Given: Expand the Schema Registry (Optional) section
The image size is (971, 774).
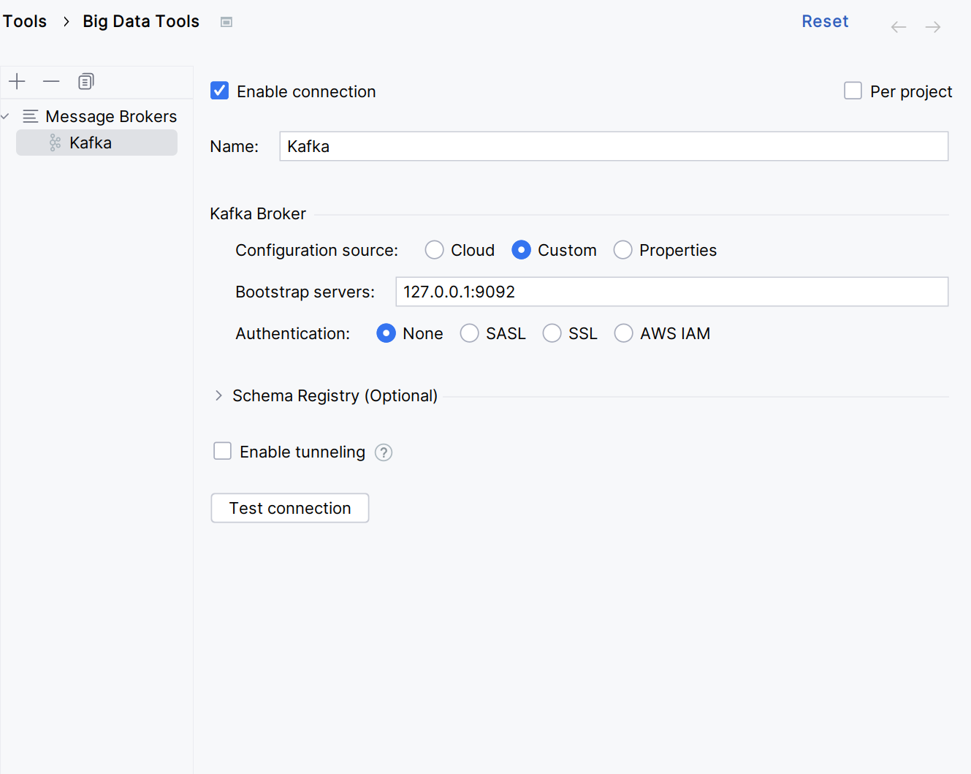Looking at the screenshot, I should (x=218, y=395).
